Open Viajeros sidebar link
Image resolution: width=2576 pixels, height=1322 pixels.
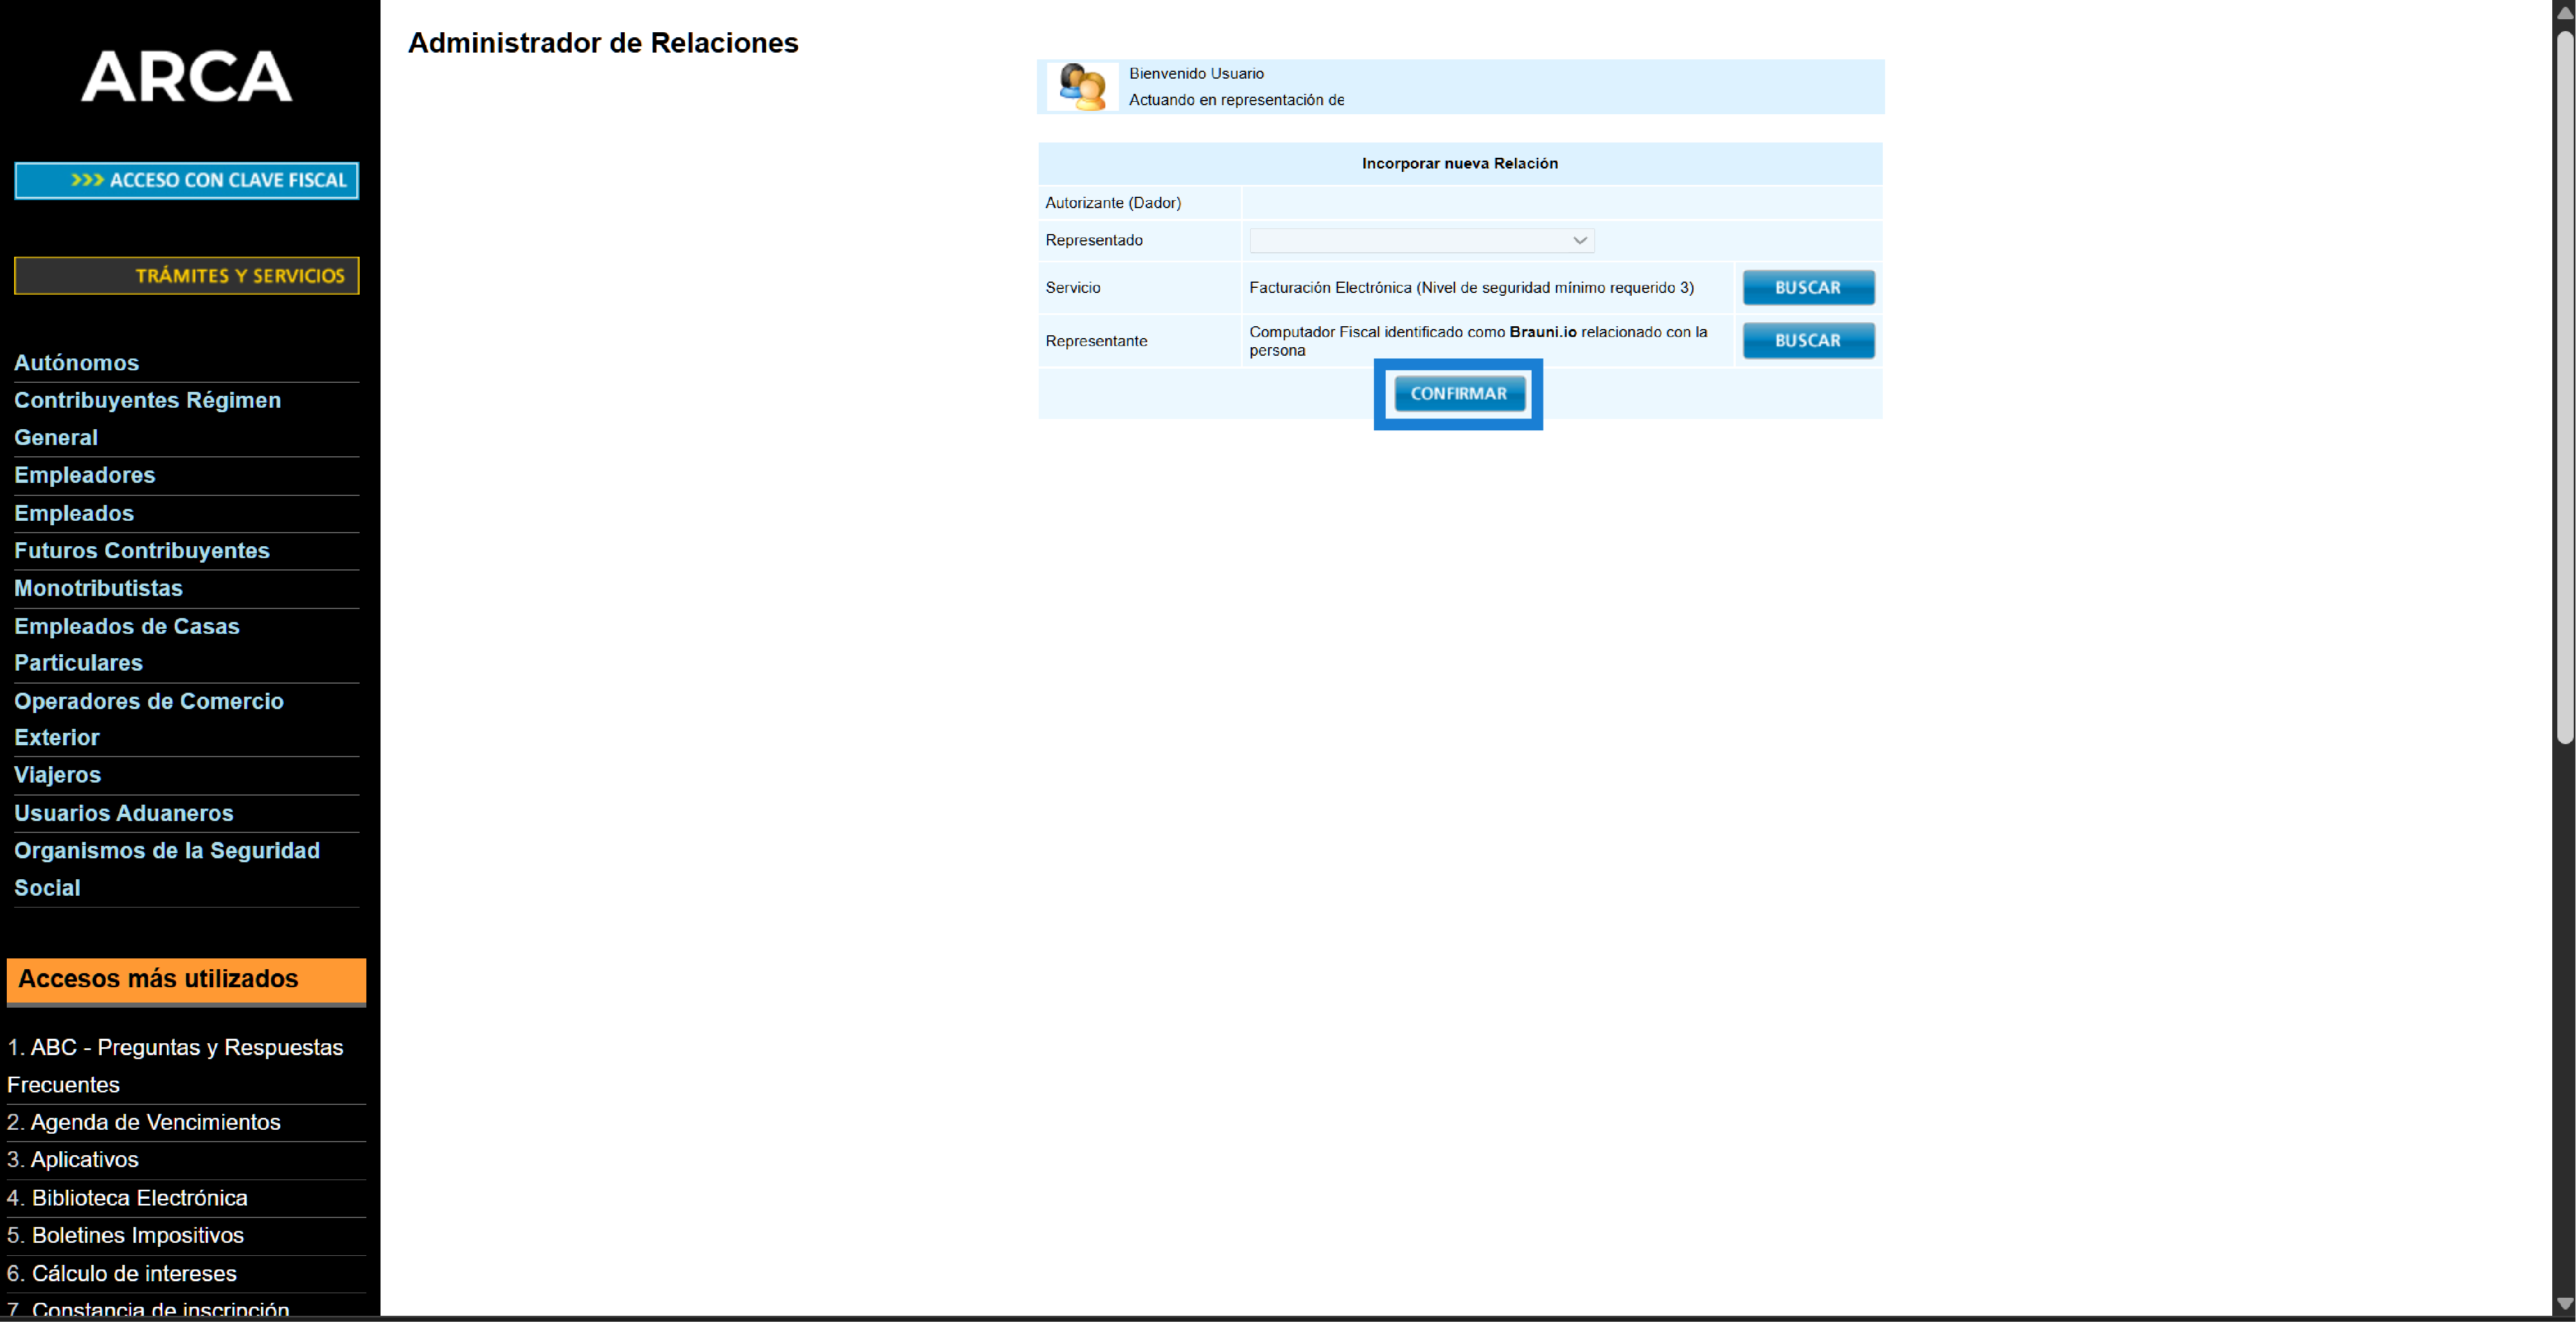click(x=57, y=775)
